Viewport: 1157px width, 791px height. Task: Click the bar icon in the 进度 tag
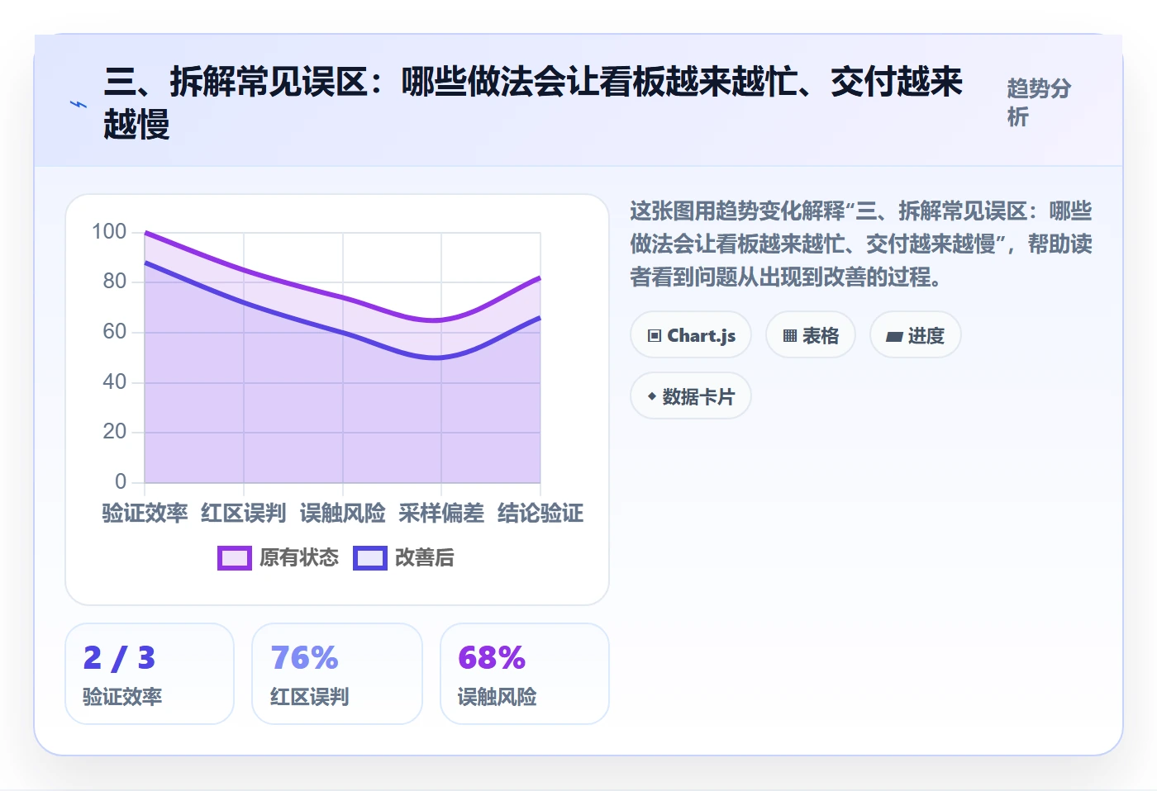click(x=894, y=337)
